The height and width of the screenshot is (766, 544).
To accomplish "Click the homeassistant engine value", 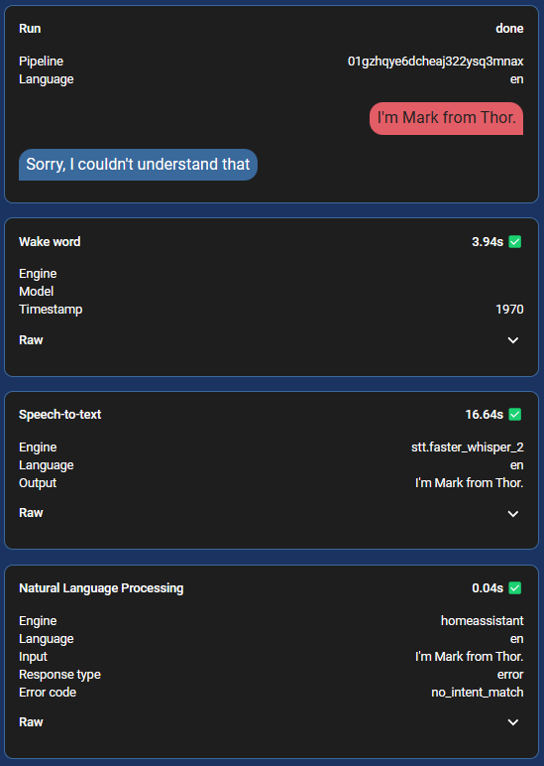I will tap(482, 621).
